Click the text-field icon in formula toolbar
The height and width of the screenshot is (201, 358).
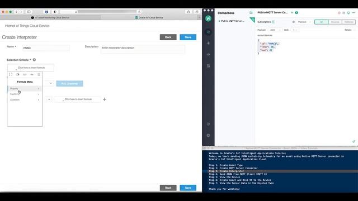(25, 74)
